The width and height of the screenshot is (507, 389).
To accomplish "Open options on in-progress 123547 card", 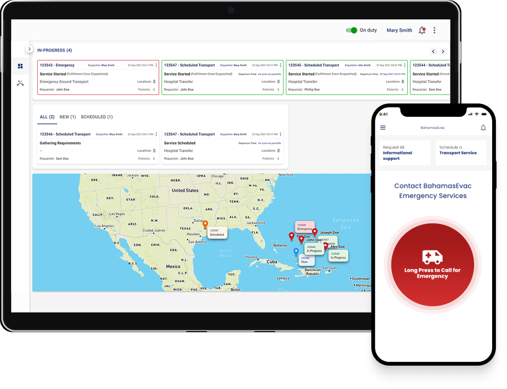I will pos(281,65).
